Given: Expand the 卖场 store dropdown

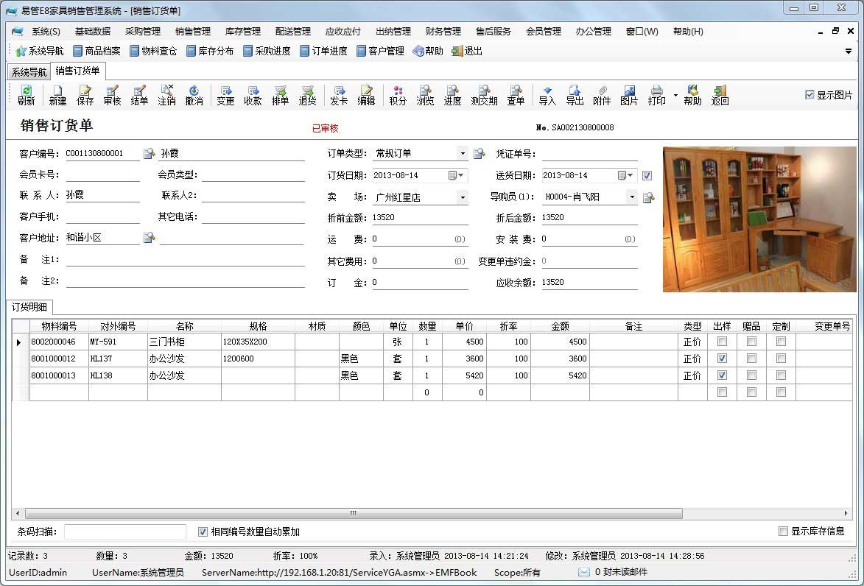Looking at the screenshot, I should [463, 197].
